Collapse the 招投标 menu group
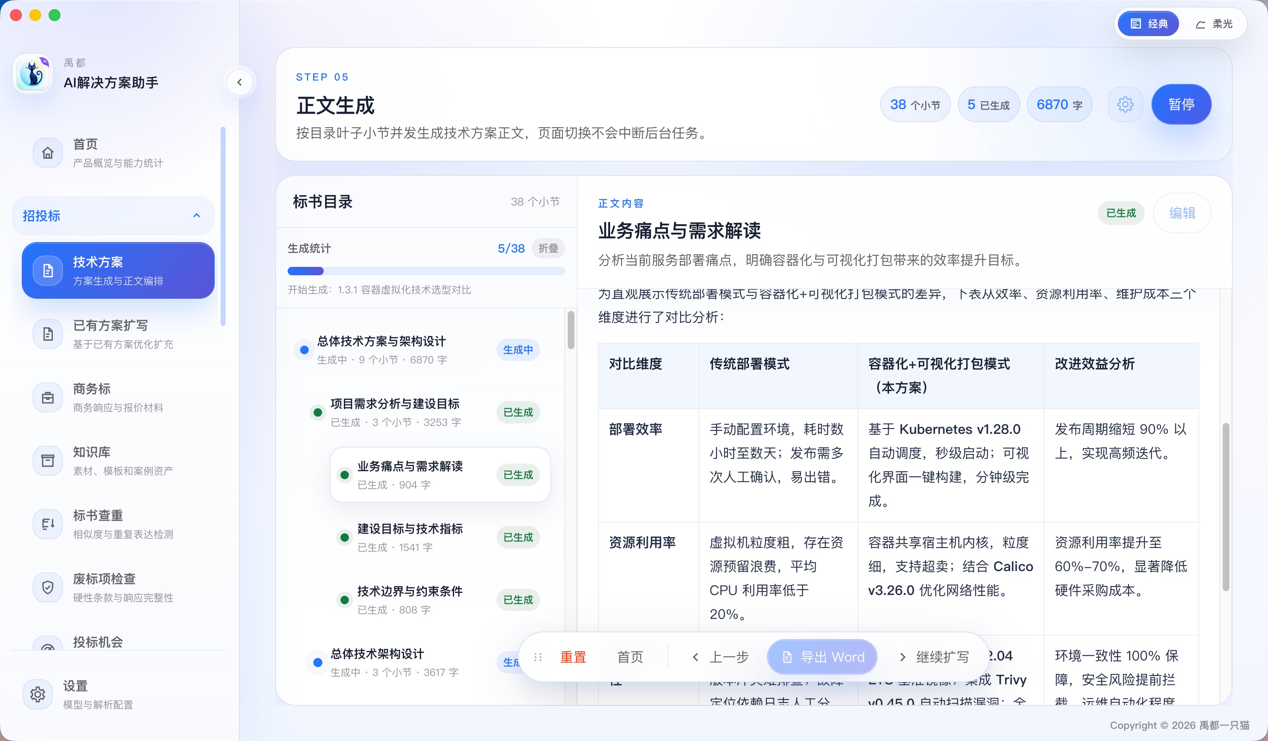 [113, 215]
